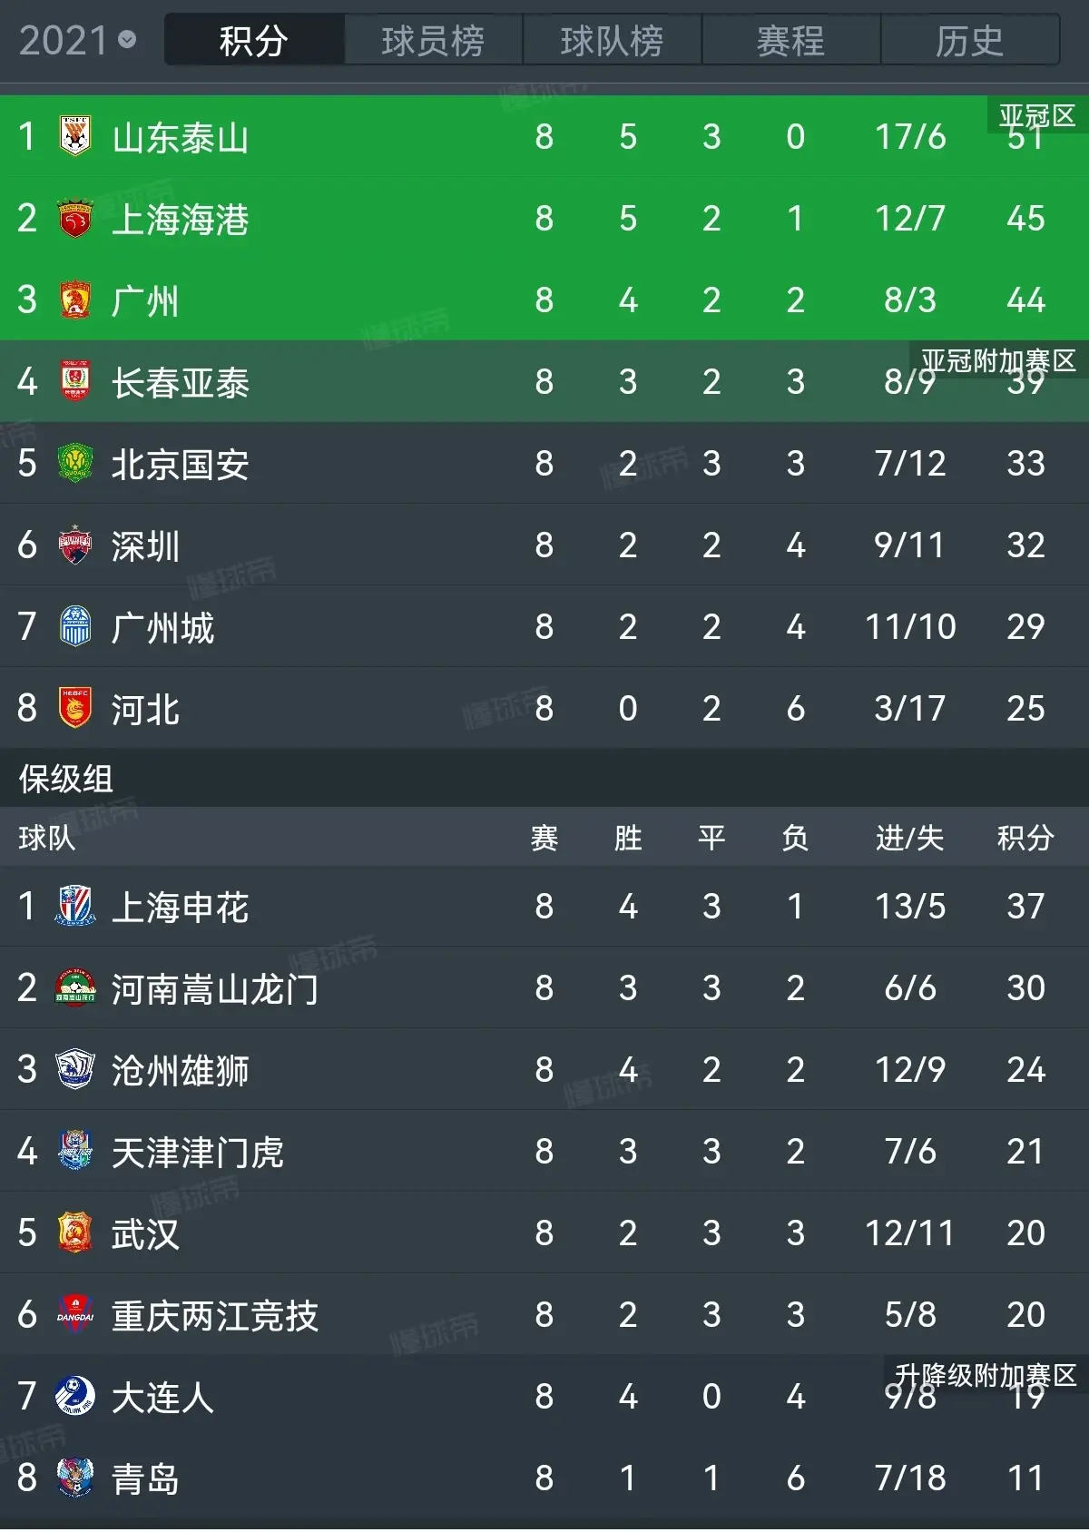Open the 武汉 team row

tap(544, 1232)
